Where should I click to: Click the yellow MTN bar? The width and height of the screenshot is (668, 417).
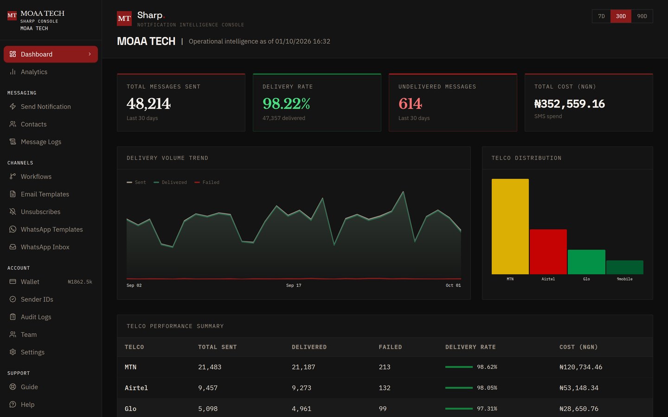(510, 227)
